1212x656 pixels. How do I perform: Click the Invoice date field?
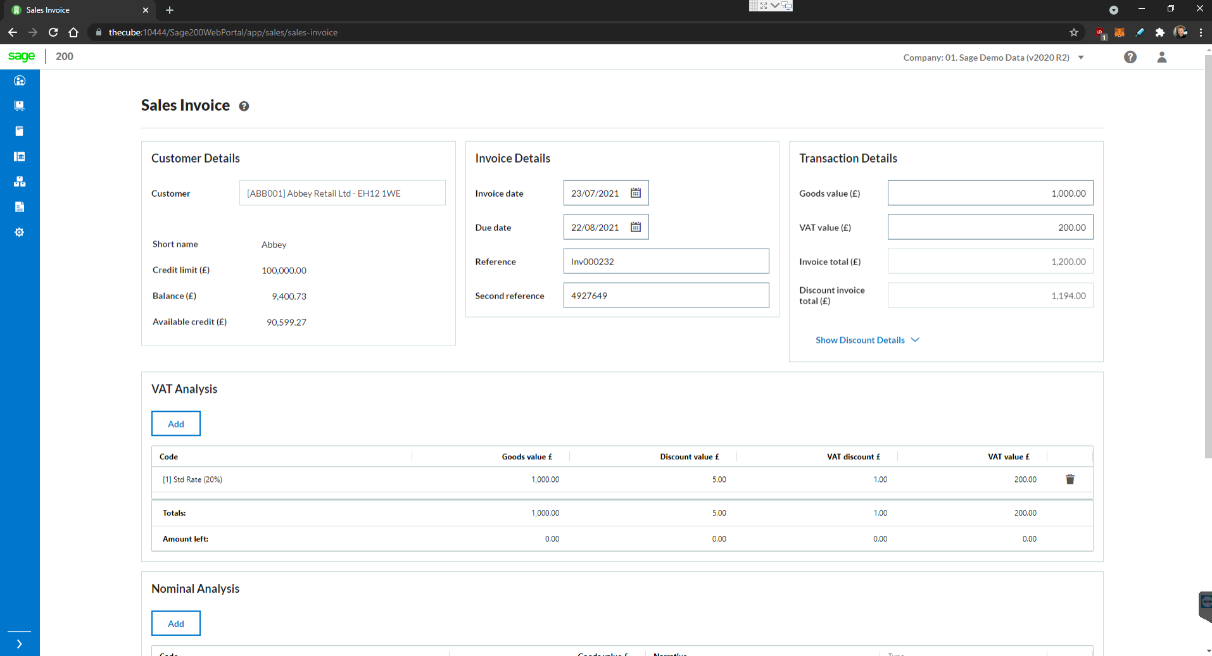(606, 193)
